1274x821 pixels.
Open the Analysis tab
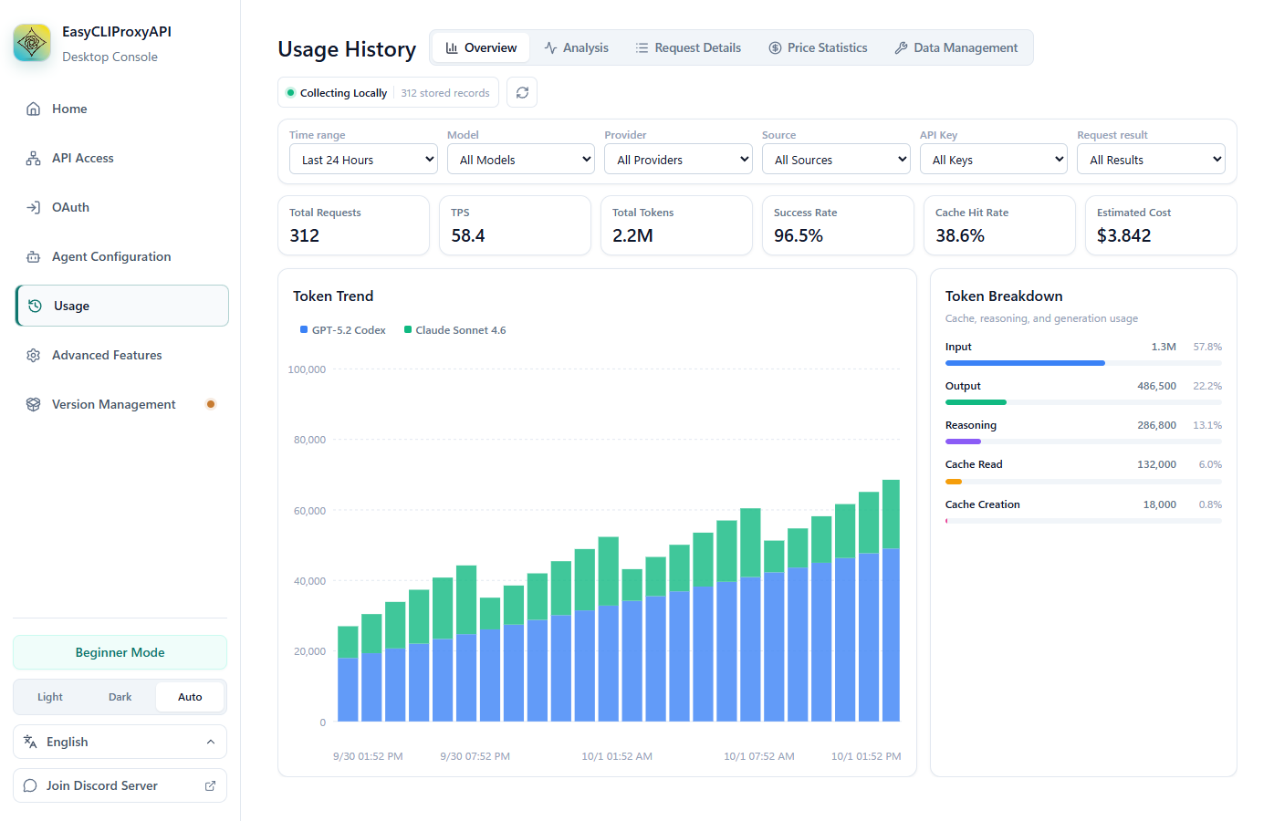point(576,47)
